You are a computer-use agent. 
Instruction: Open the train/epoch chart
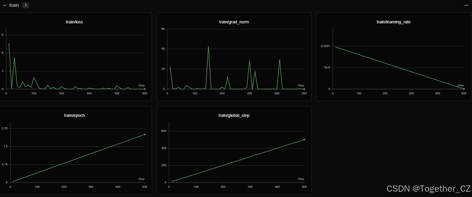pyautogui.click(x=75, y=150)
